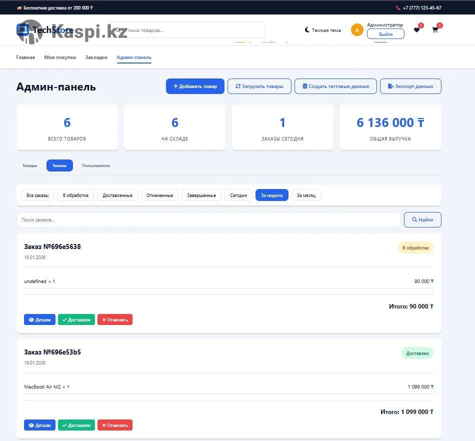Click Загрузить товары refresh button
The height and width of the screenshot is (441, 475).
259,86
